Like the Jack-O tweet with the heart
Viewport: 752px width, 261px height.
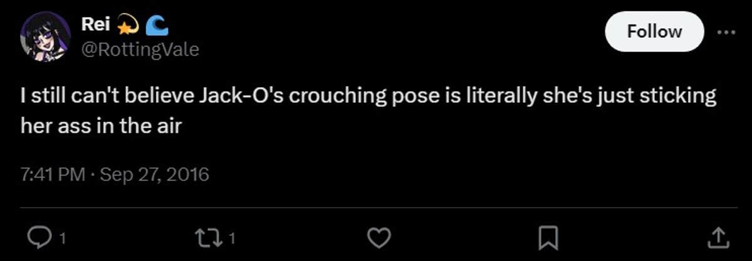click(x=379, y=237)
